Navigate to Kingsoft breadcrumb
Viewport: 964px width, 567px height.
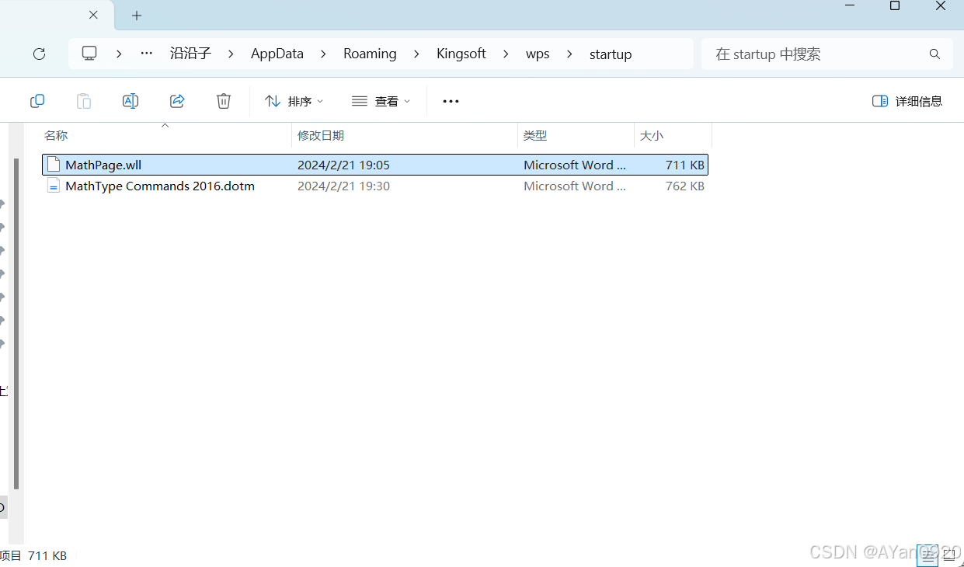(x=461, y=54)
